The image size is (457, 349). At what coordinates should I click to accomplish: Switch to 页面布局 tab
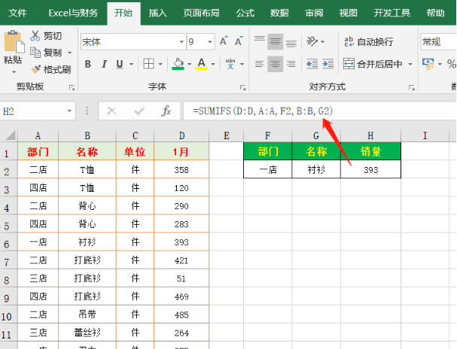coord(201,13)
